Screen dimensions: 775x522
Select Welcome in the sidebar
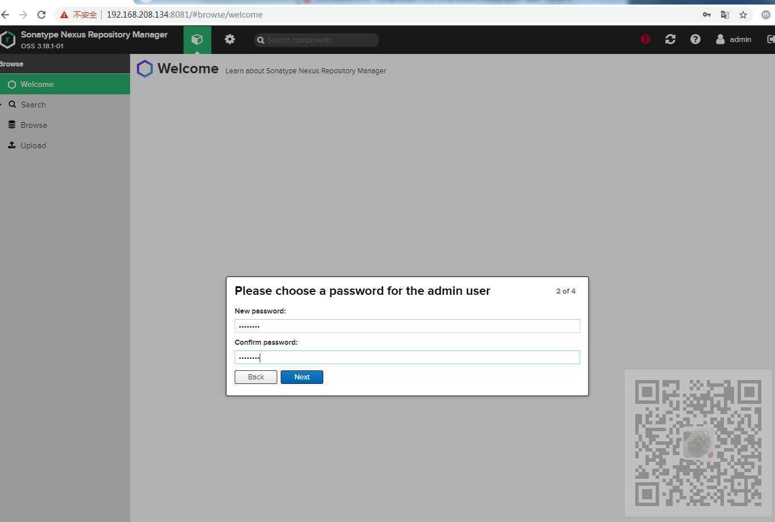[x=65, y=84]
